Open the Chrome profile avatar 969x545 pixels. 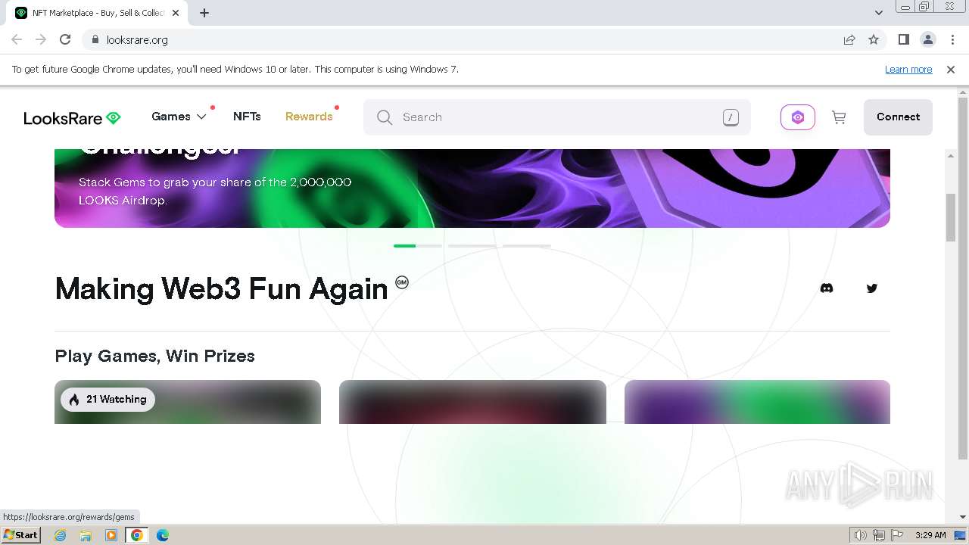[x=927, y=39]
